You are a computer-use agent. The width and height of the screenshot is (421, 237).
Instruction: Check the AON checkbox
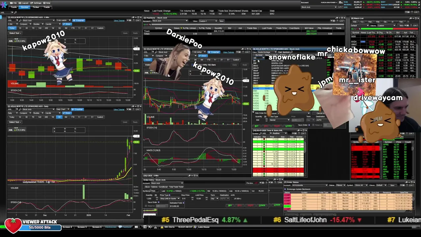point(232,198)
